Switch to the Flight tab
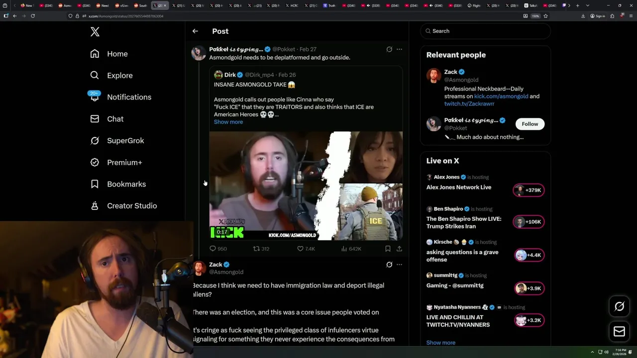This screenshot has height=358, width=637. tap(474, 5)
